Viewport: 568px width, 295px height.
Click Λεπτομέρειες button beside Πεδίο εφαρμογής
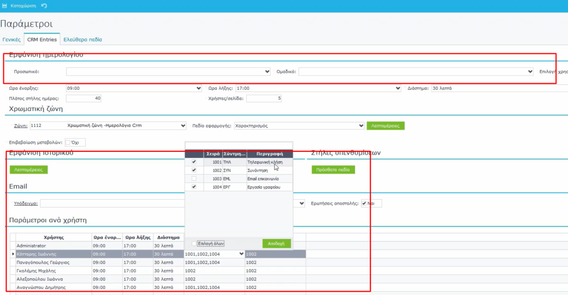point(386,126)
